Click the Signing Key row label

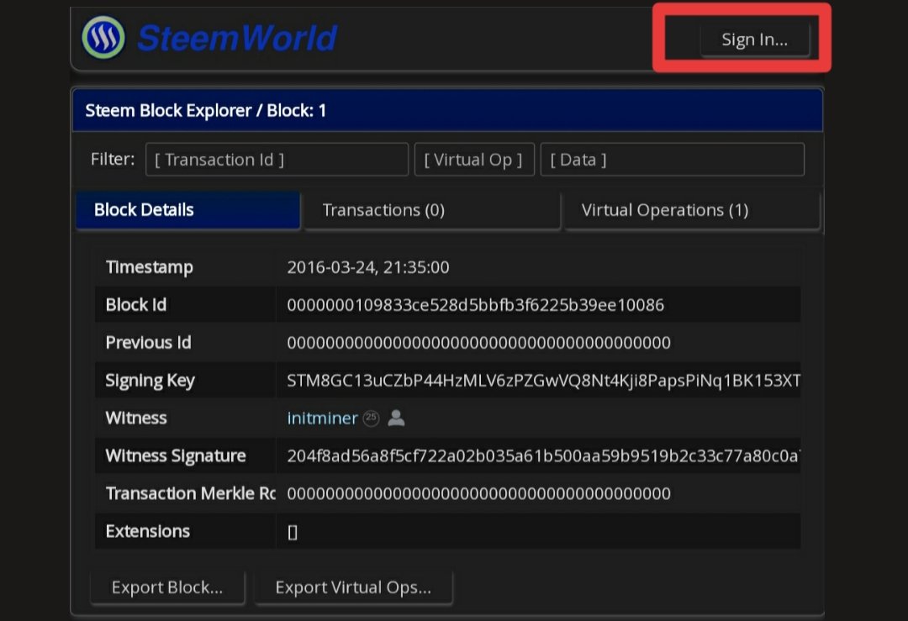tap(150, 381)
